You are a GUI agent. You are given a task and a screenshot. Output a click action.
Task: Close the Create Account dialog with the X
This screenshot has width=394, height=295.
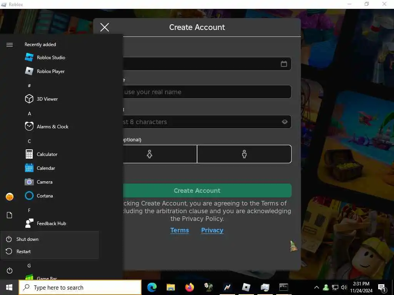(105, 27)
